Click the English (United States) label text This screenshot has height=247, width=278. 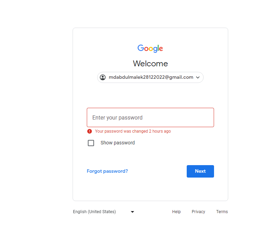[x=94, y=212]
